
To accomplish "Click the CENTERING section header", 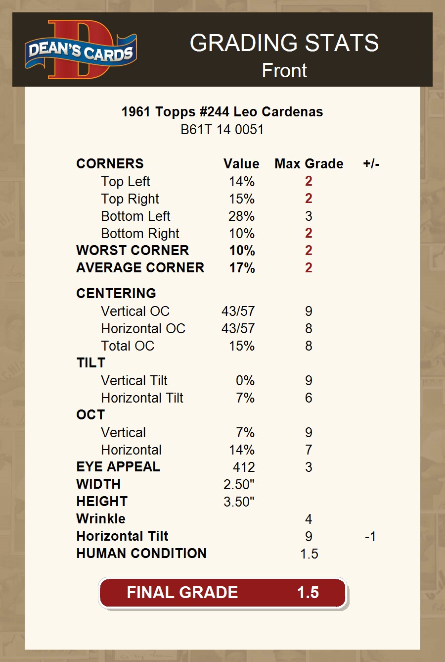I will 116,294.
